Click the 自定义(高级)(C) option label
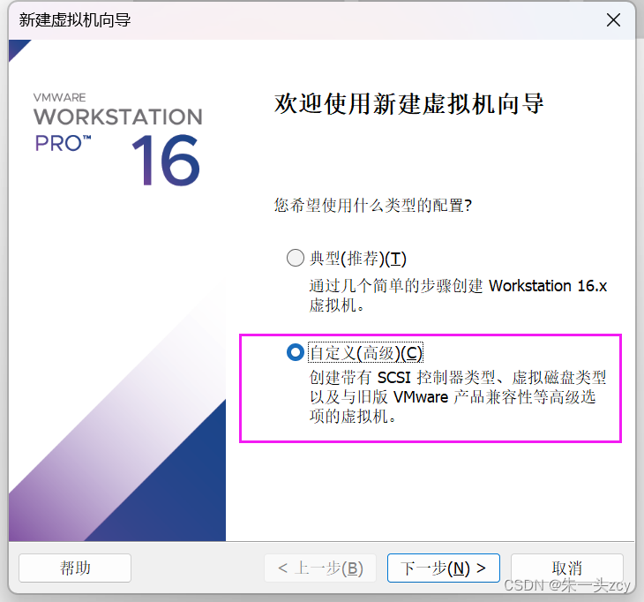The height and width of the screenshot is (602, 644). 365,352
